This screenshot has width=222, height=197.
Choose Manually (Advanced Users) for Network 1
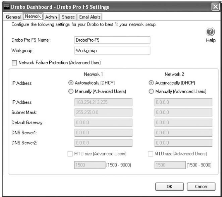tap(71, 91)
